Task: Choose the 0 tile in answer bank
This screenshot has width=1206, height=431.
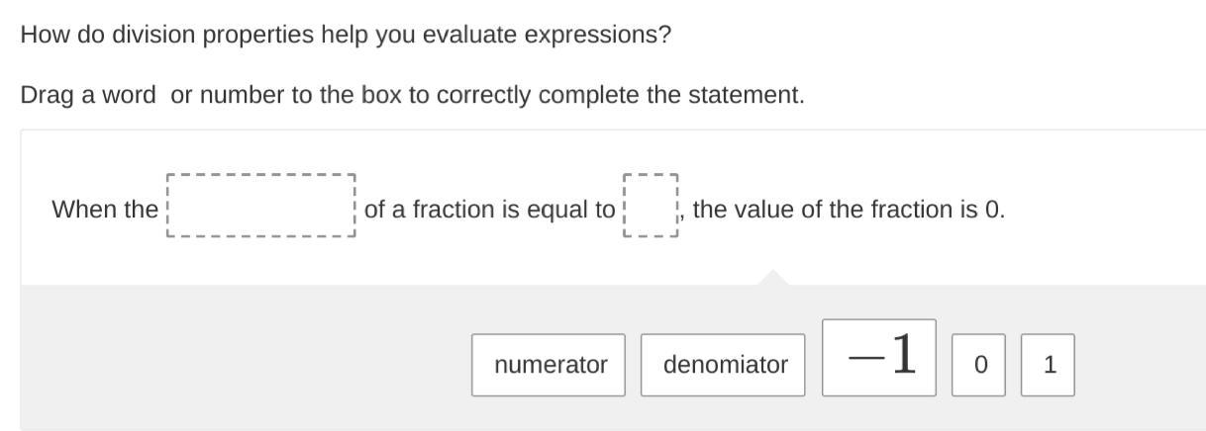Action: pyautogui.click(x=978, y=365)
